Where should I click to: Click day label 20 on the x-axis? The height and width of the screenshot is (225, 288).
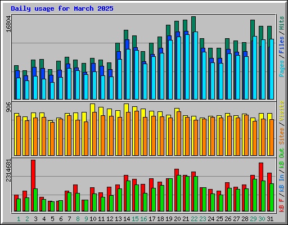pyautogui.click(x=177, y=219)
